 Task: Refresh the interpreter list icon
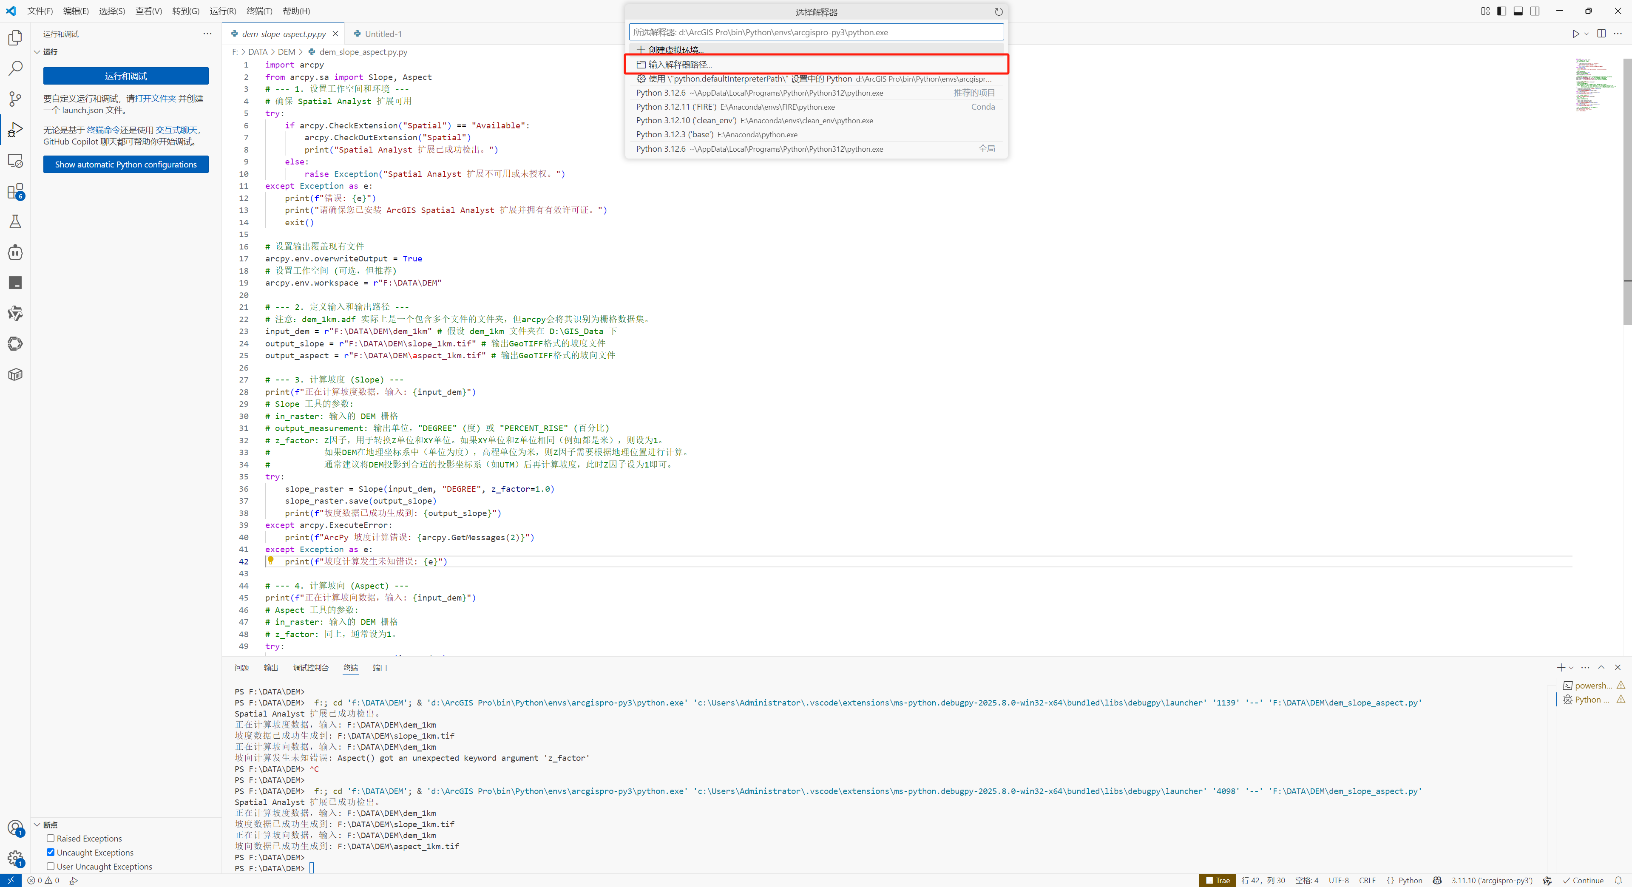coord(999,12)
